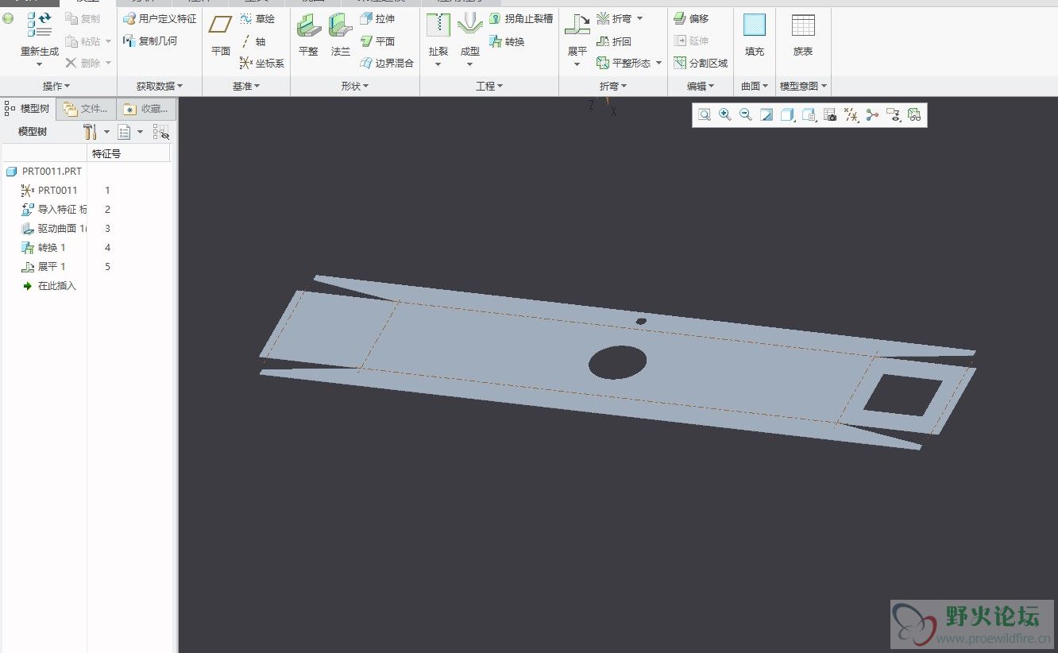Toggle the model tree filter eye icon

161,132
